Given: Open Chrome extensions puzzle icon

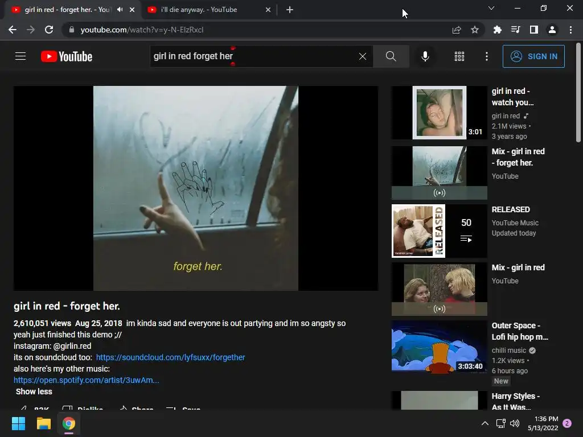Looking at the screenshot, I should (x=497, y=30).
